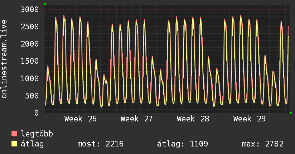
Task: Click the yellow átlag legend swatch
Action: coord(14,144)
